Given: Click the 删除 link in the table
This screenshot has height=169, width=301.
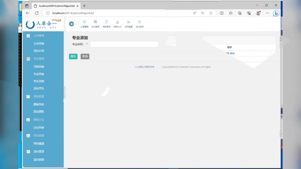Looking at the screenshot, I should [233, 53].
